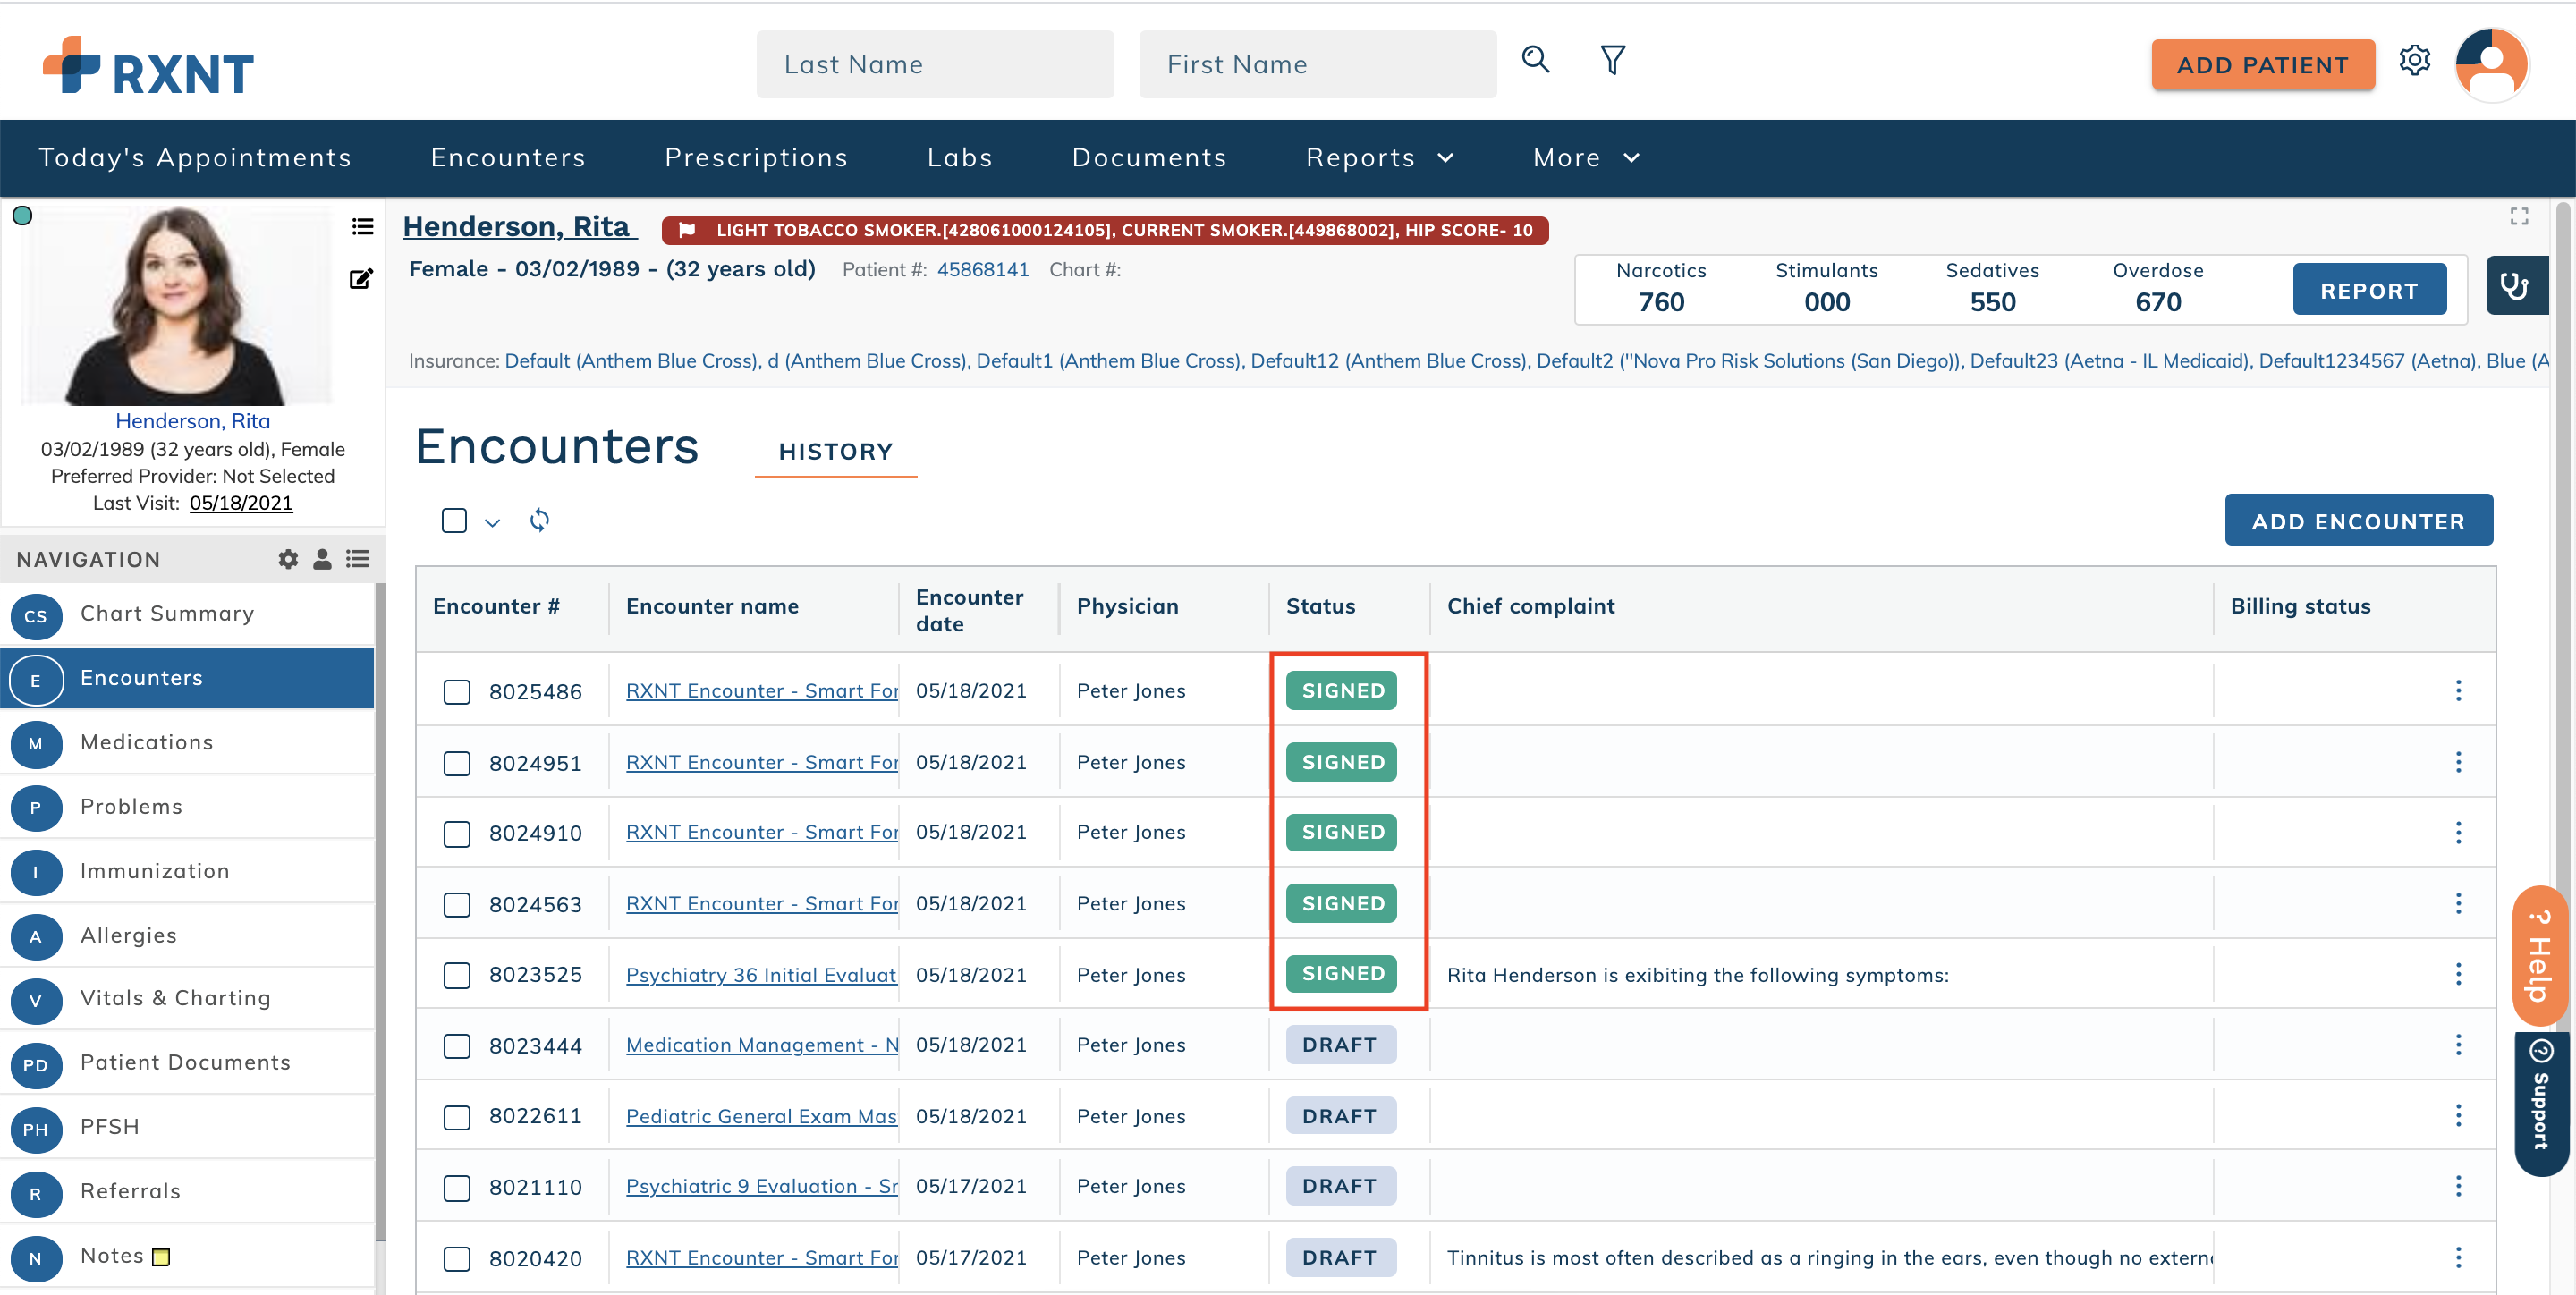Check the box for encounter 8024951

pos(457,763)
